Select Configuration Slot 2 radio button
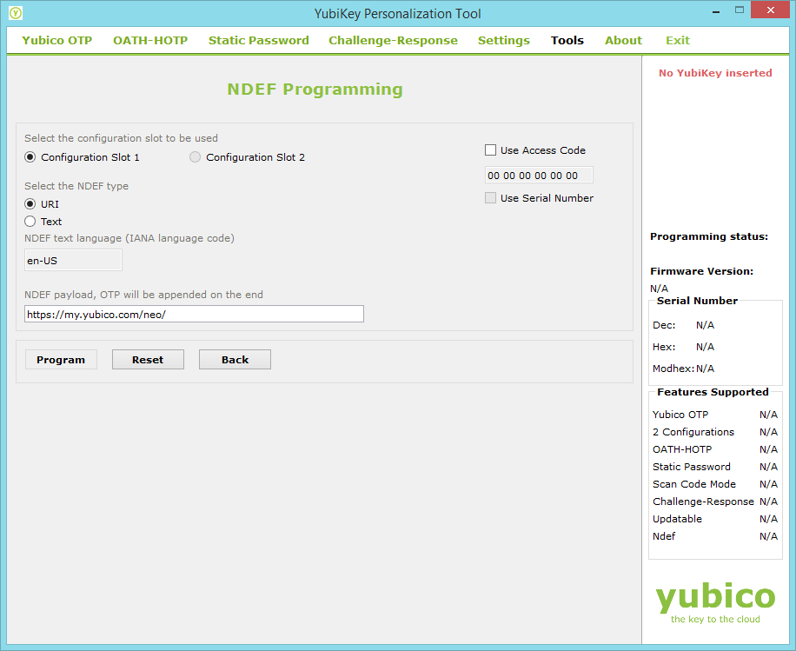 [195, 157]
